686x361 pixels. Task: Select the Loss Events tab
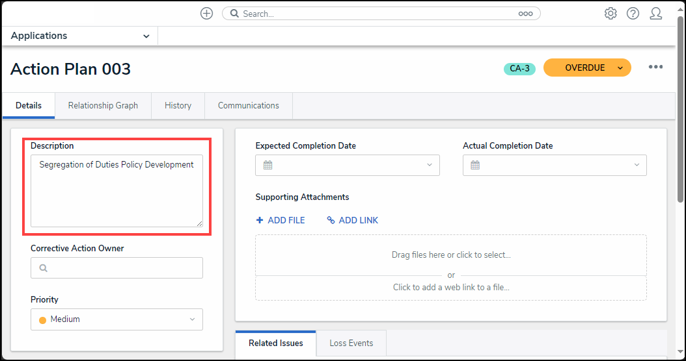[x=351, y=343]
